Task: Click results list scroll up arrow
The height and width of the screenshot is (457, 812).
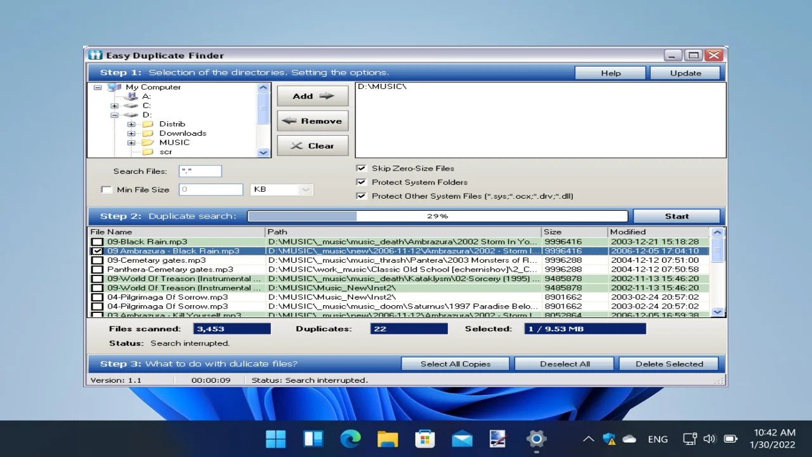Action: coord(717,232)
